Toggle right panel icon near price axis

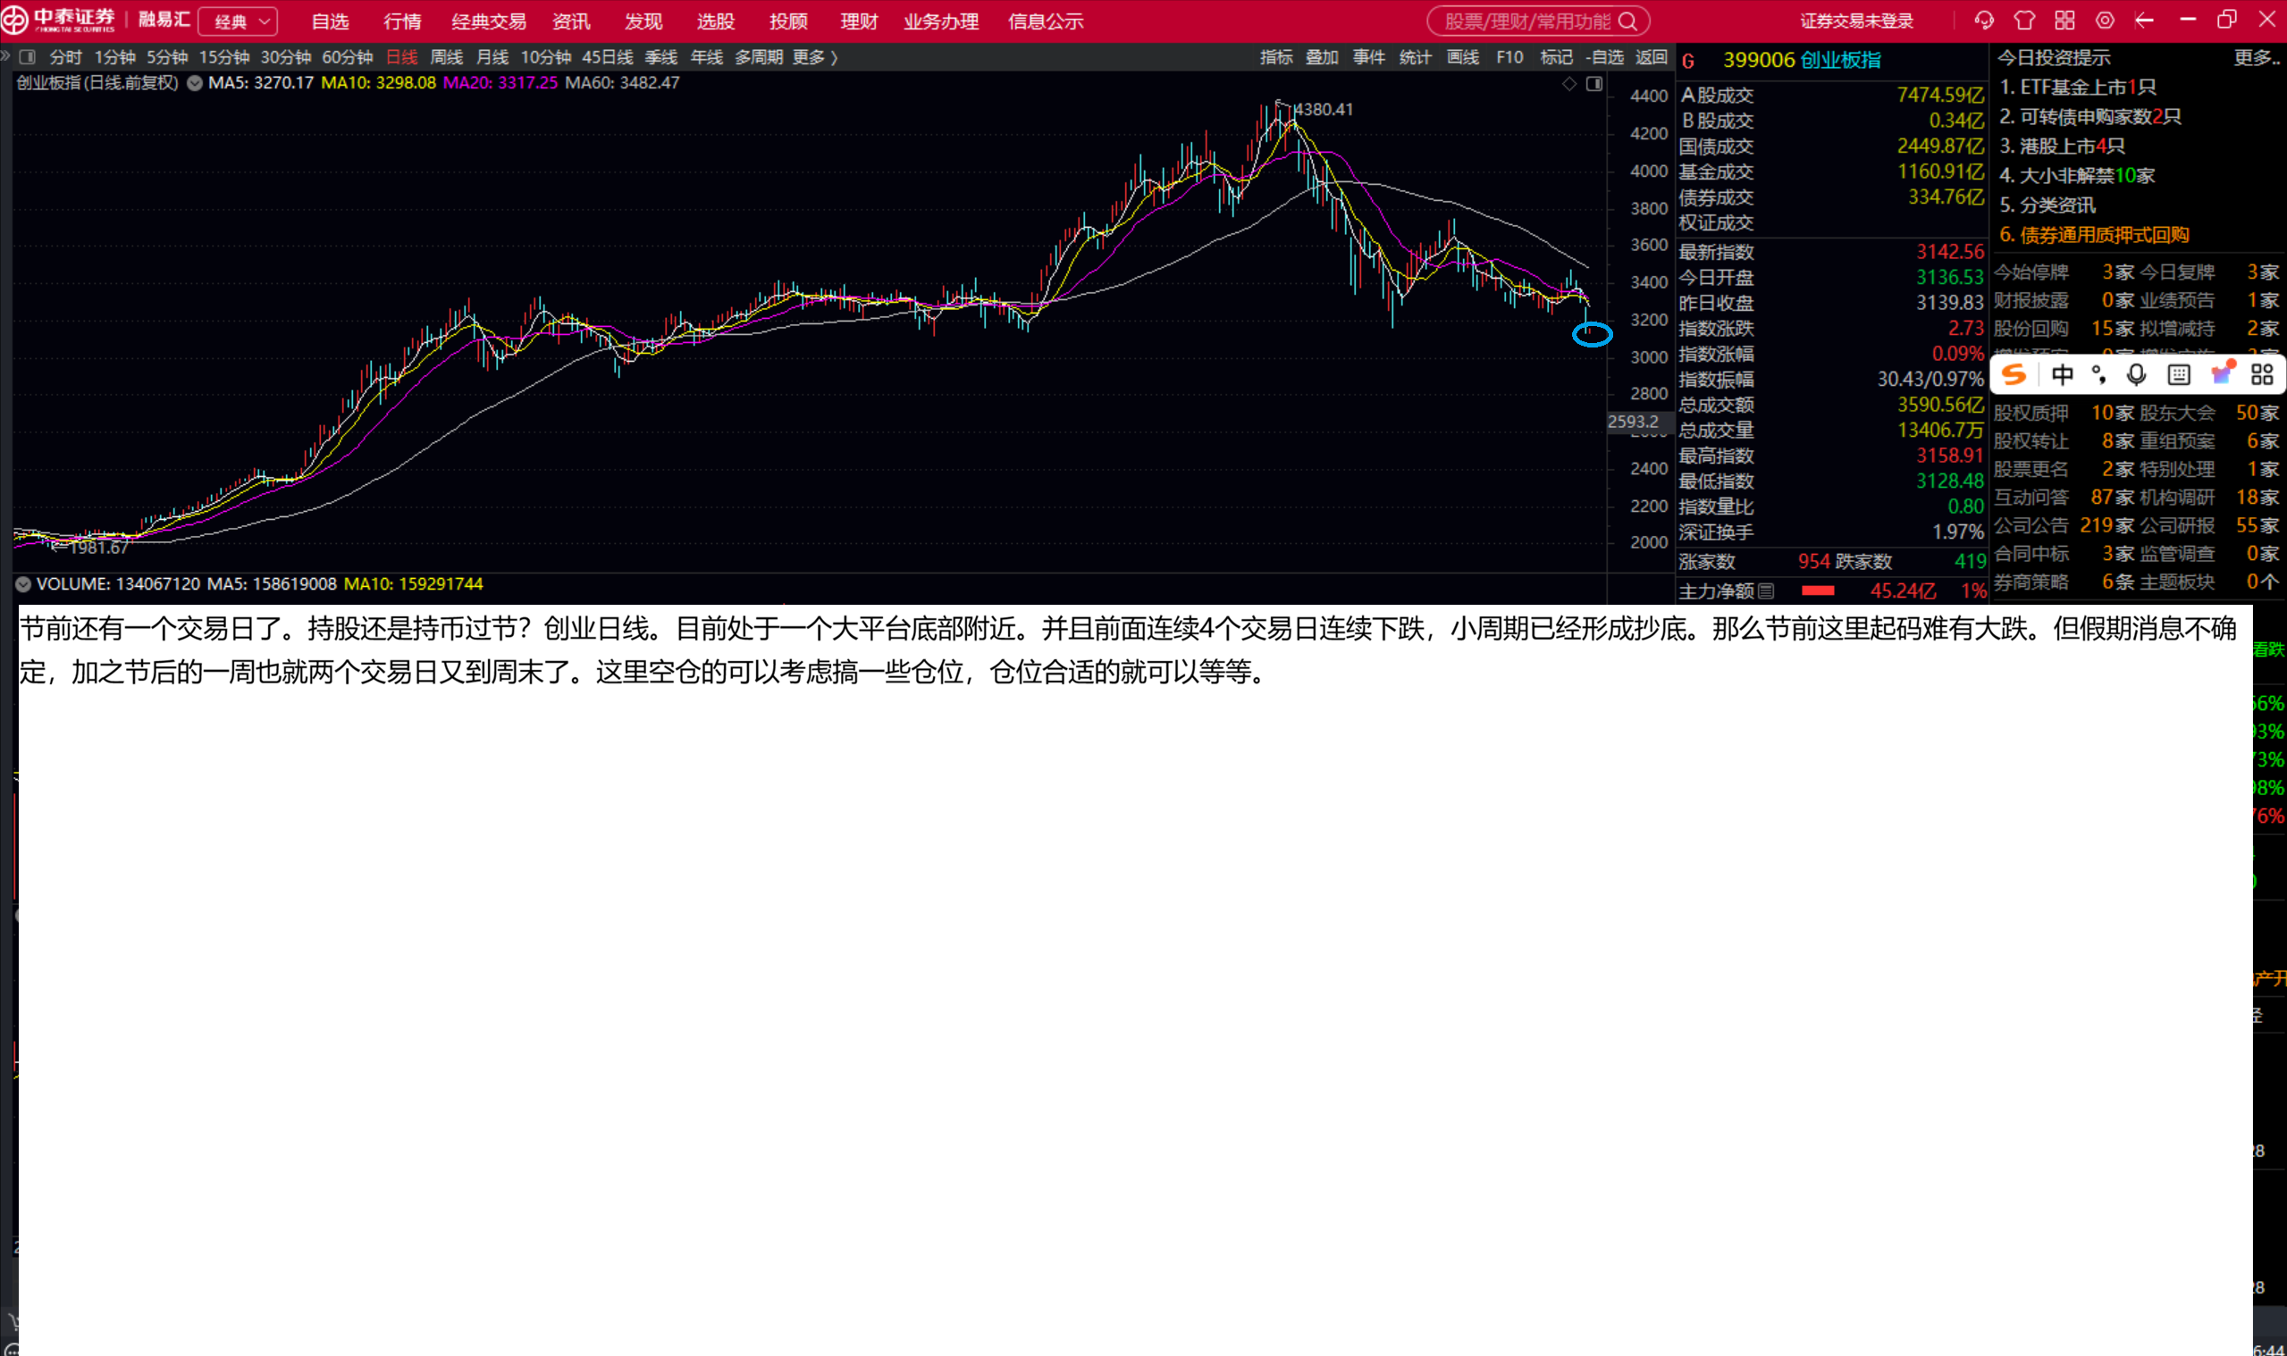[x=1594, y=84]
